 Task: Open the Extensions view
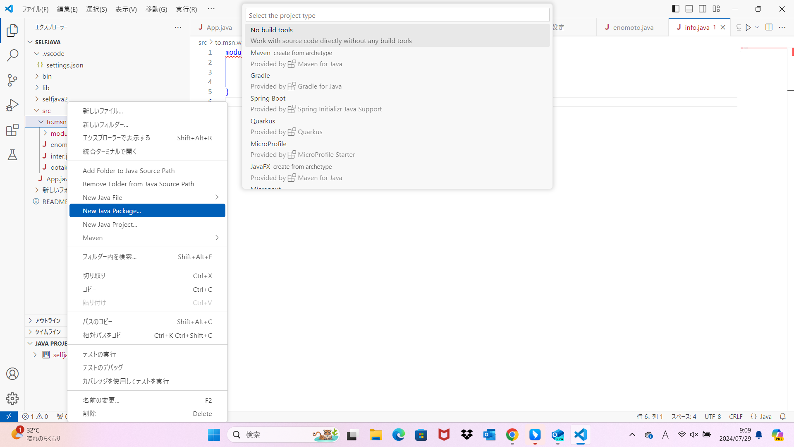12,130
